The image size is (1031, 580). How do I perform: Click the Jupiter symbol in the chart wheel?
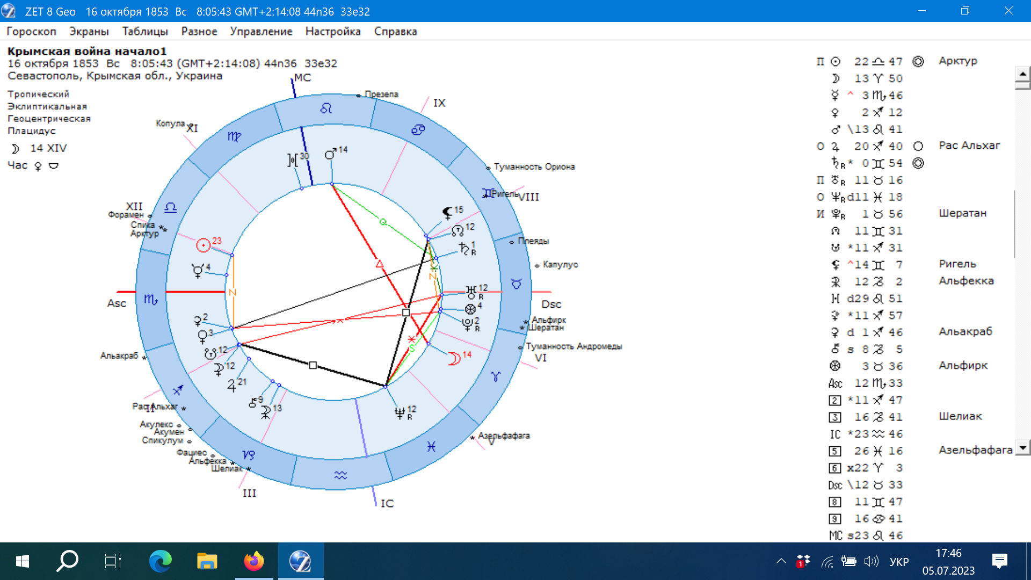pyautogui.click(x=231, y=386)
